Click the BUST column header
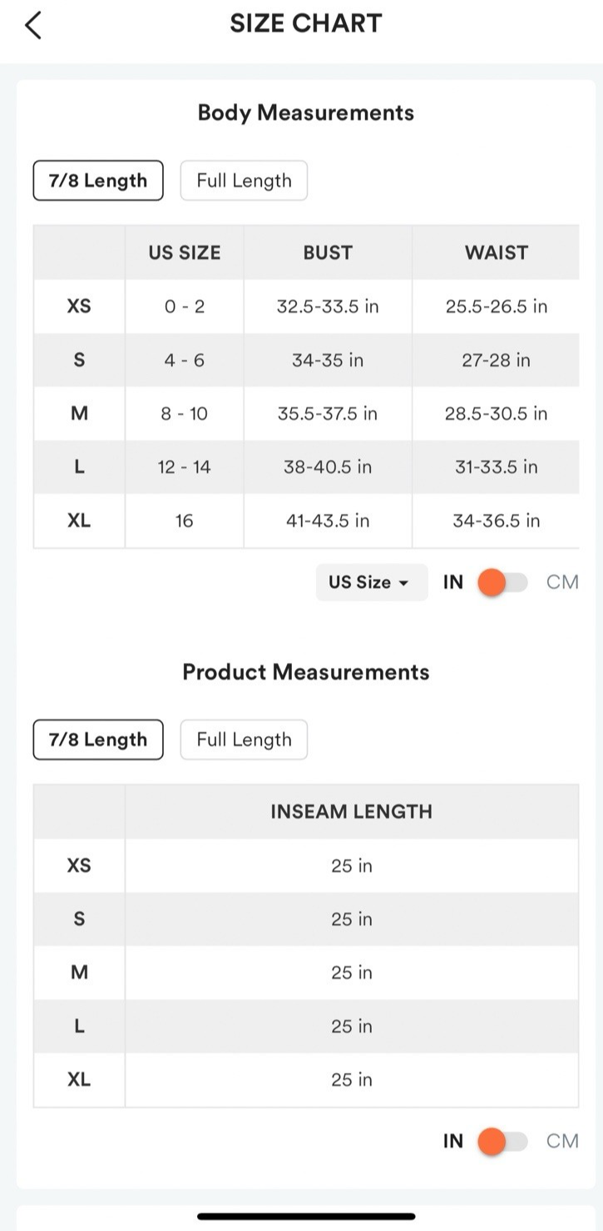This screenshot has height=1231, width=603. (328, 252)
